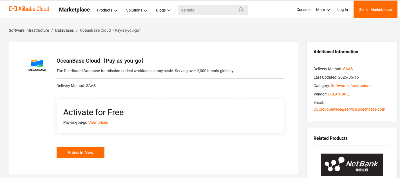Open the View prices link
The image size is (400, 178).
tap(98, 122)
